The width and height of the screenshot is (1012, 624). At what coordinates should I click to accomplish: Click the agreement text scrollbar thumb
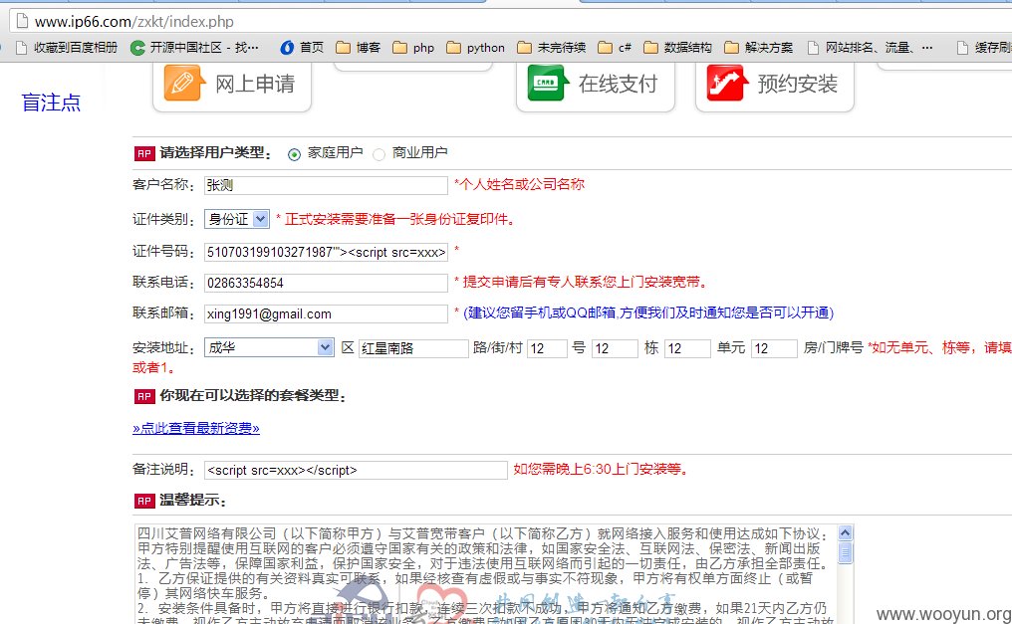pyautogui.click(x=845, y=552)
